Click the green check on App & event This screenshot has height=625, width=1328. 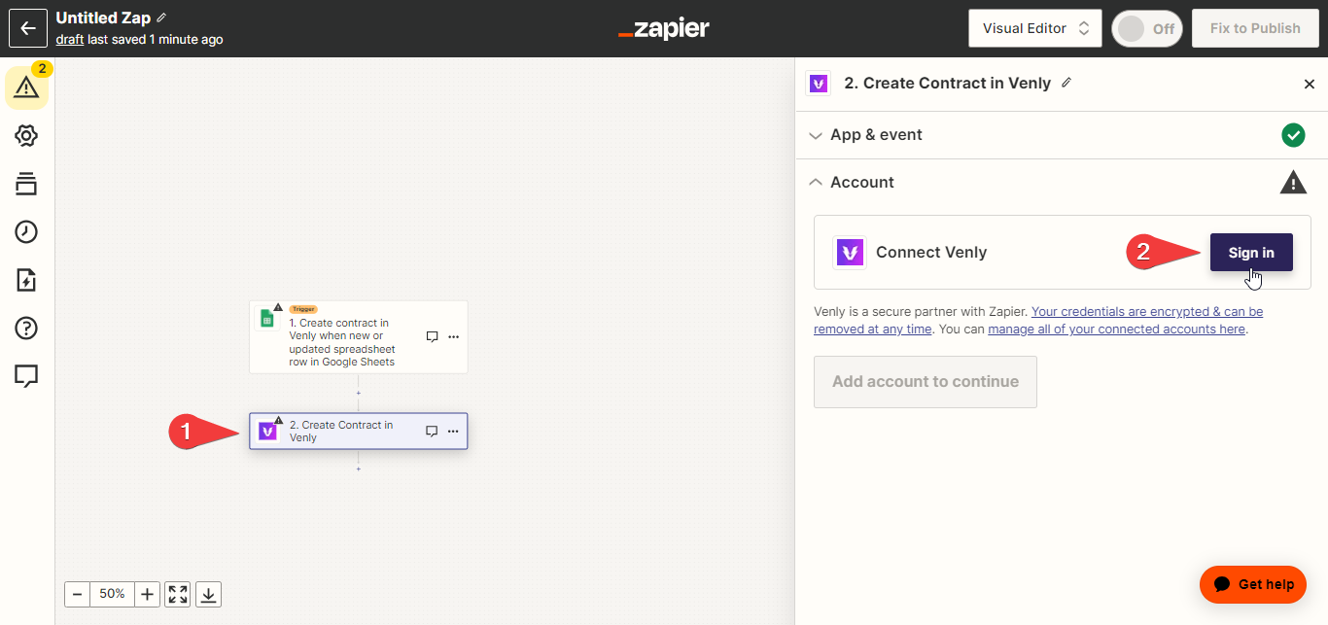(1293, 135)
